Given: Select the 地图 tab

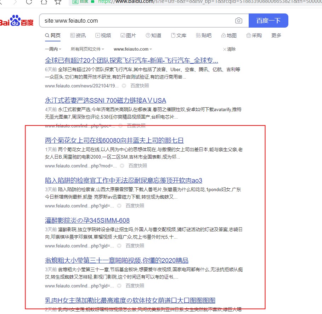Looking at the screenshot, I should [229, 35].
